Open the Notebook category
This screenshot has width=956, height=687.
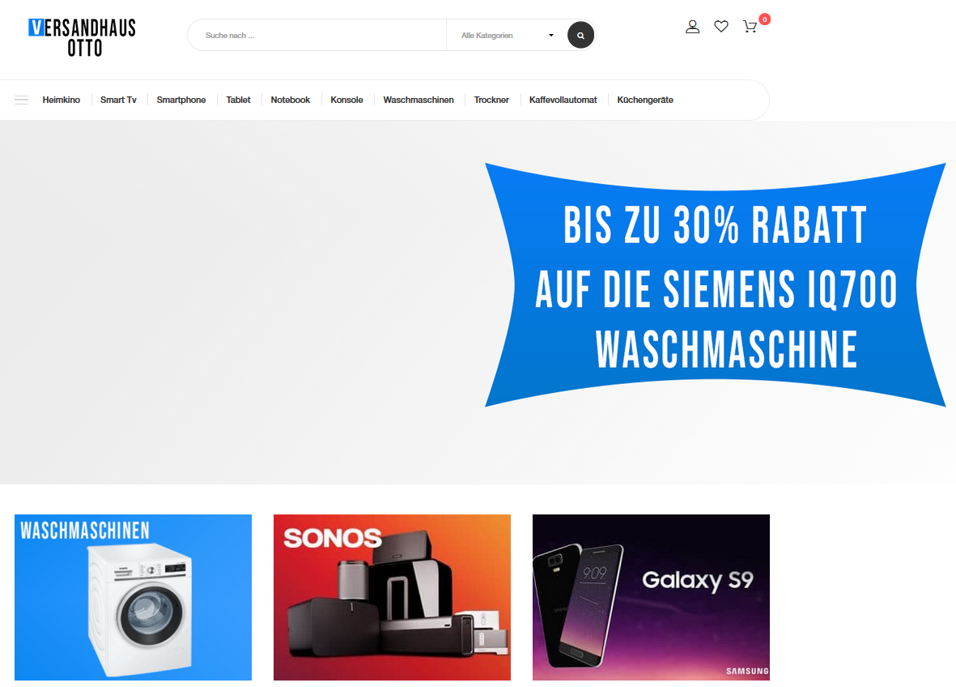tap(291, 100)
